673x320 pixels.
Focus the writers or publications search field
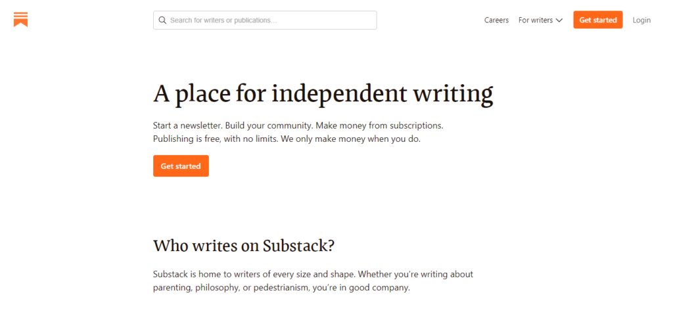[x=269, y=20]
